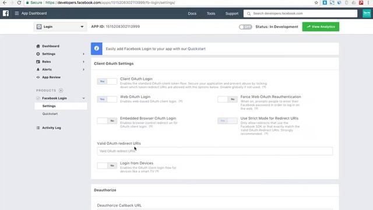Screen dimensions: 373x210
Task: Click the Activity Log list icon
Action: [38, 128]
